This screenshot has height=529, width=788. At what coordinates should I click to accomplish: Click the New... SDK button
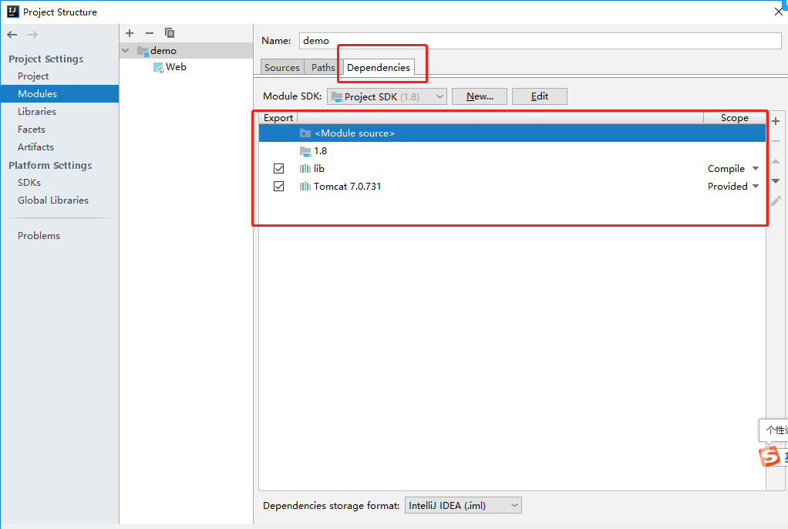click(480, 96)
